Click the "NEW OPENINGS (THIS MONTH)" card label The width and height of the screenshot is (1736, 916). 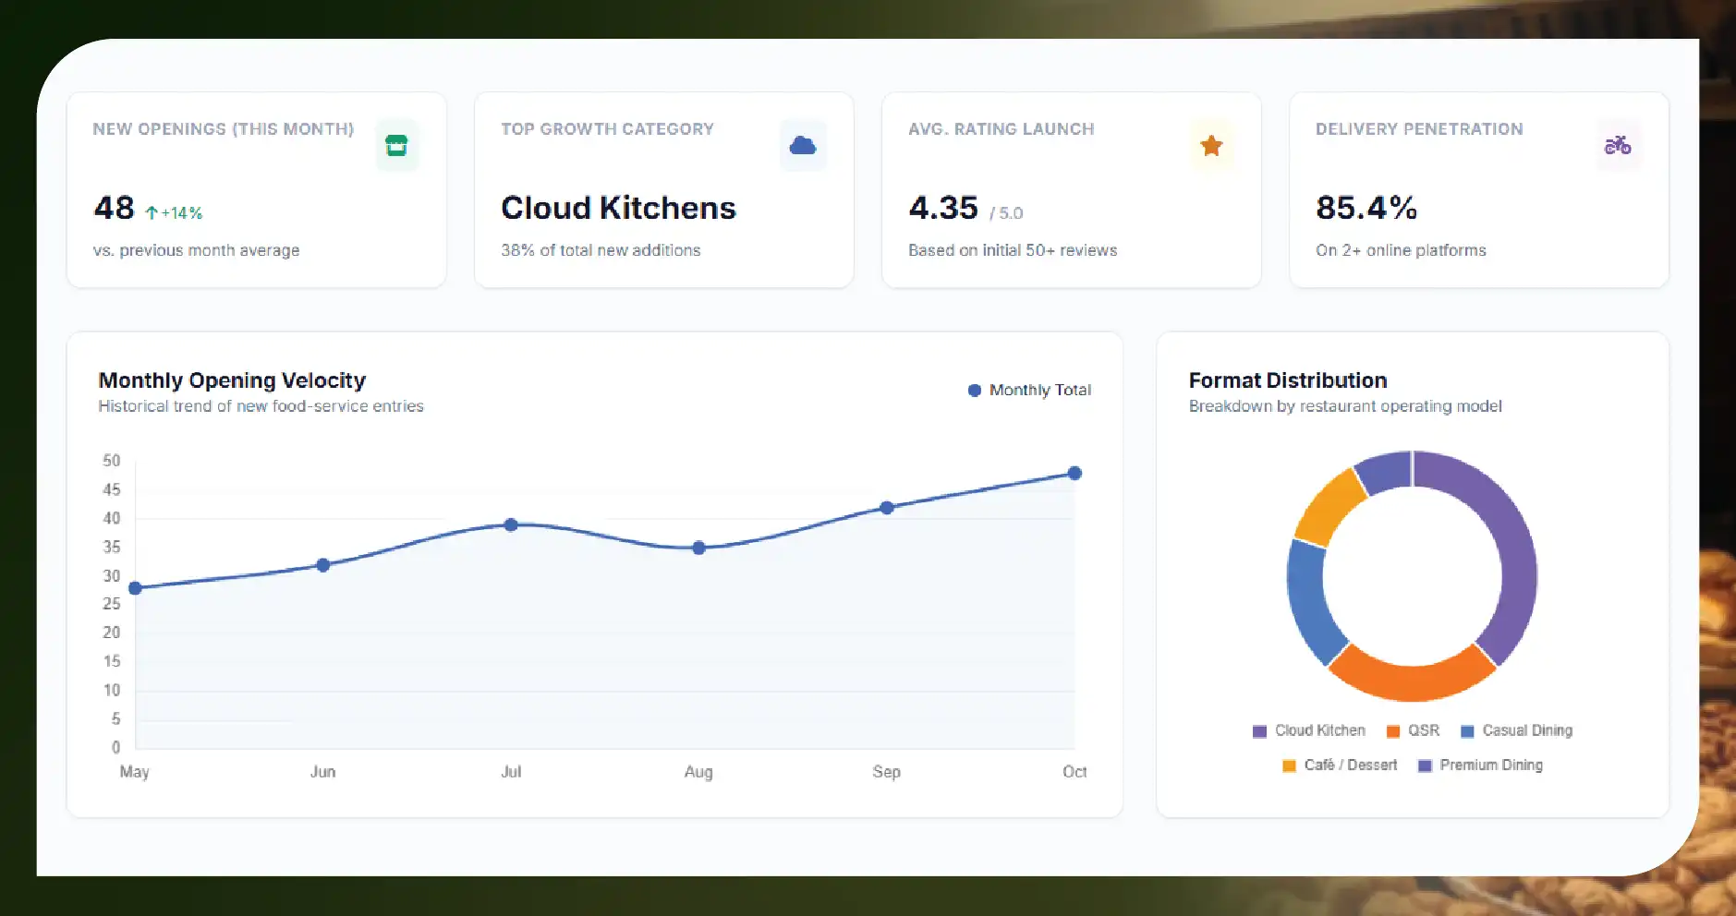[x=224, y=129]
